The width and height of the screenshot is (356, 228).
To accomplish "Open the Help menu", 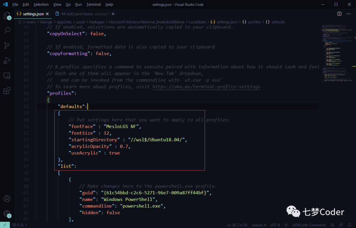I will 109,5.
